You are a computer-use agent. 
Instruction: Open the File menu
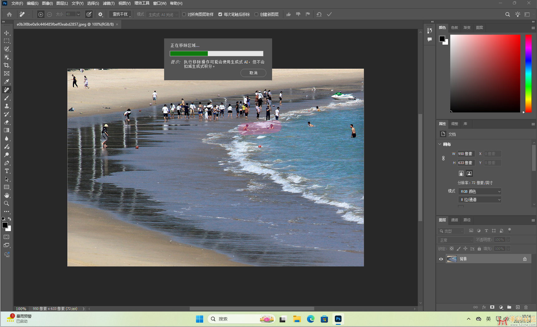(x=17, y=3)
